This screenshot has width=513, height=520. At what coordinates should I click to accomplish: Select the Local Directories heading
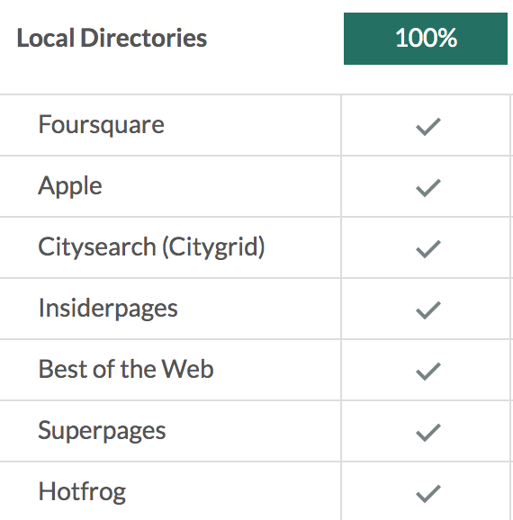(112, 38)
